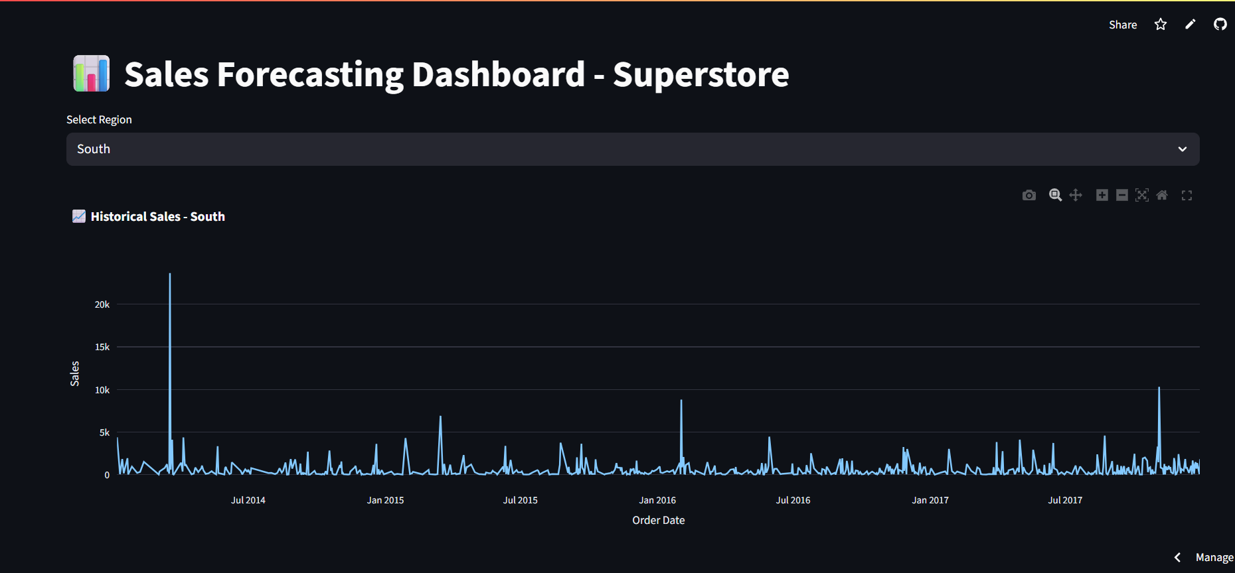
Task: Click the 10k y-axis tick label
Action: (x=102, y=390)
